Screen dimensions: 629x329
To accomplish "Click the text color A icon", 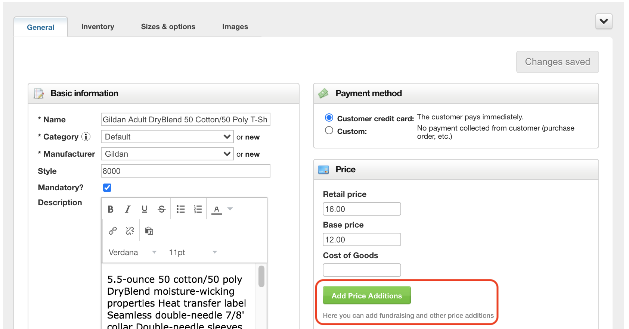I will 217,209.
